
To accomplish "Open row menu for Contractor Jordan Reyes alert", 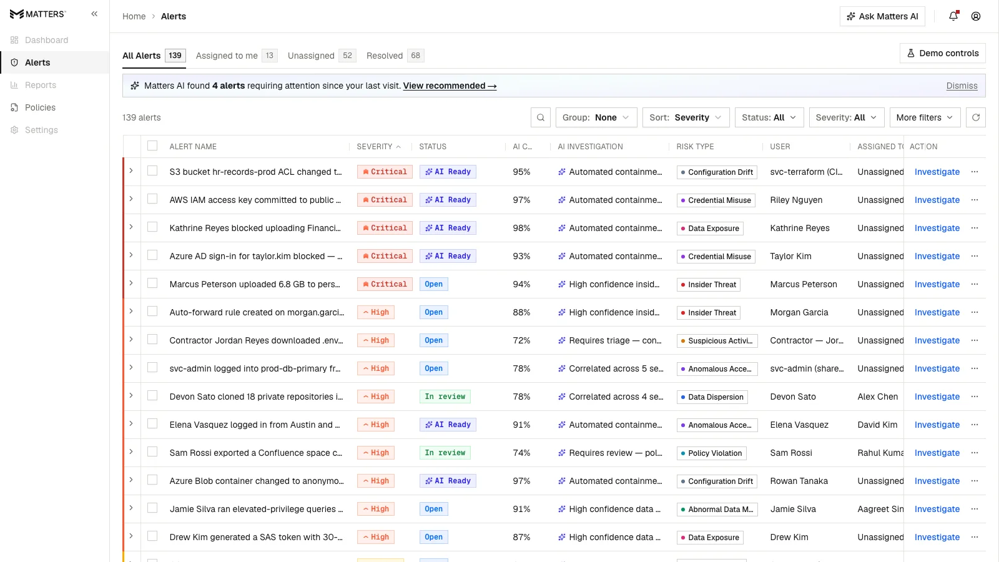I will [x=975, y=340].
